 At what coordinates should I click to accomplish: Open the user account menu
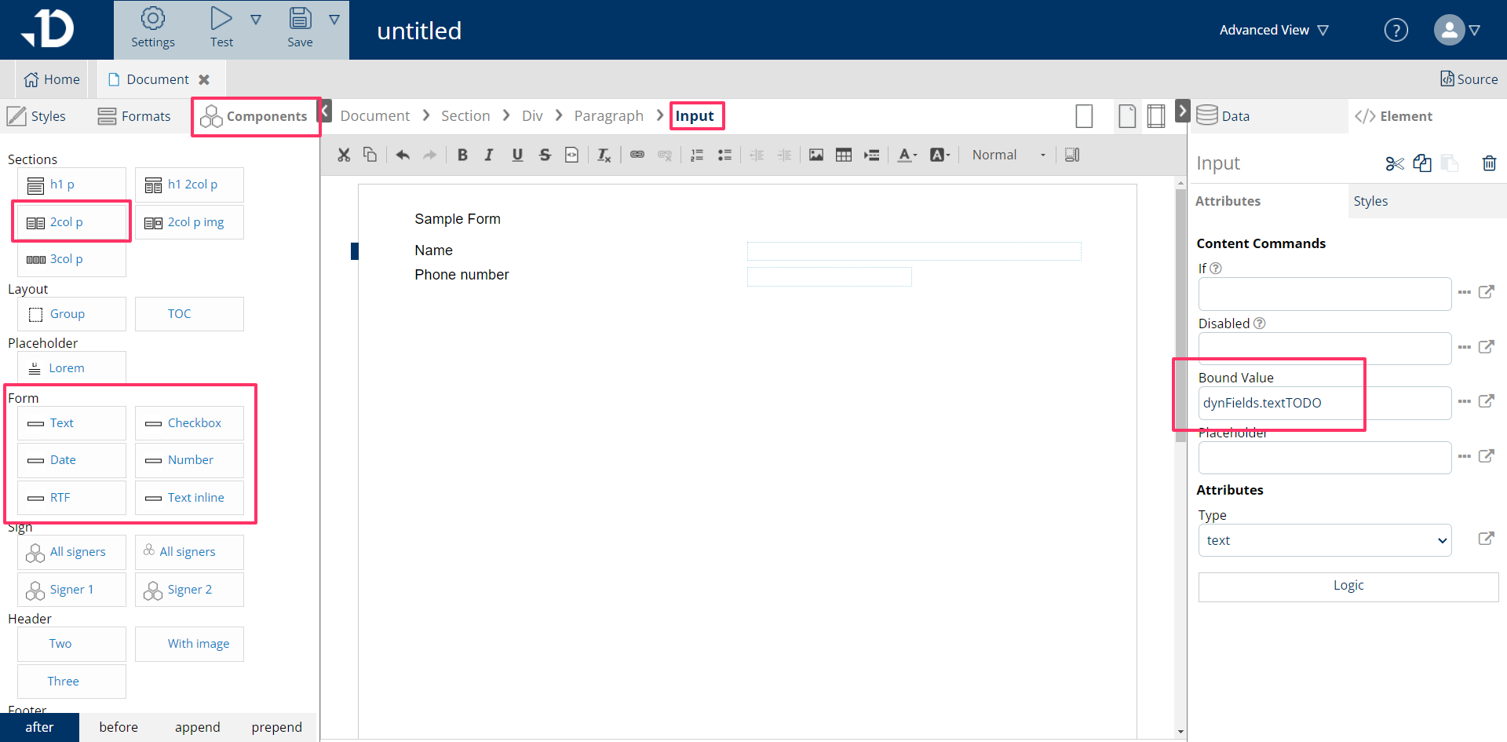[1458, 30]
